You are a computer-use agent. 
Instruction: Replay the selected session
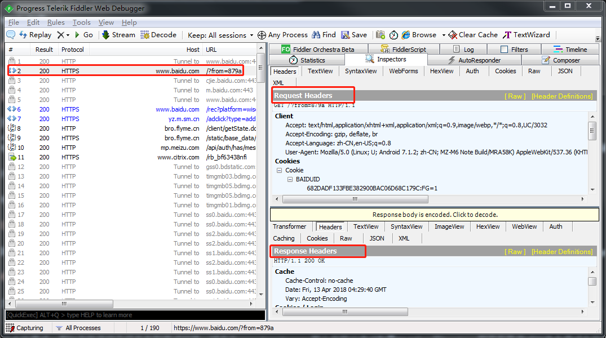pyautogui.click(x=36, y=35)
